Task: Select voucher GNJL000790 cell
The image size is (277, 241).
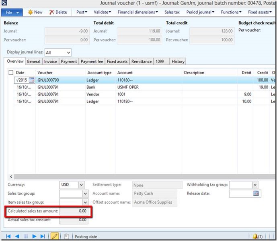Action: click(60, 80)
